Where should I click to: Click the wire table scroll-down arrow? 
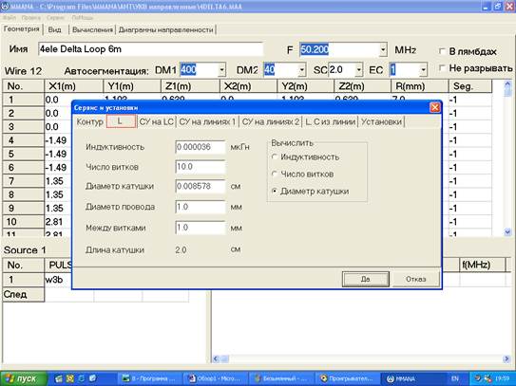507,232
